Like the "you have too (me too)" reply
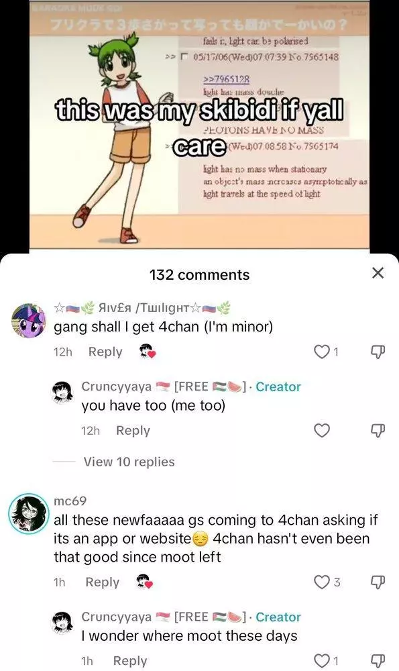 coord(322,431)
